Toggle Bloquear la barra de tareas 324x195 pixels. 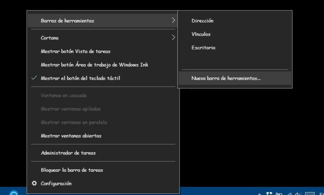tap(102, 170)
